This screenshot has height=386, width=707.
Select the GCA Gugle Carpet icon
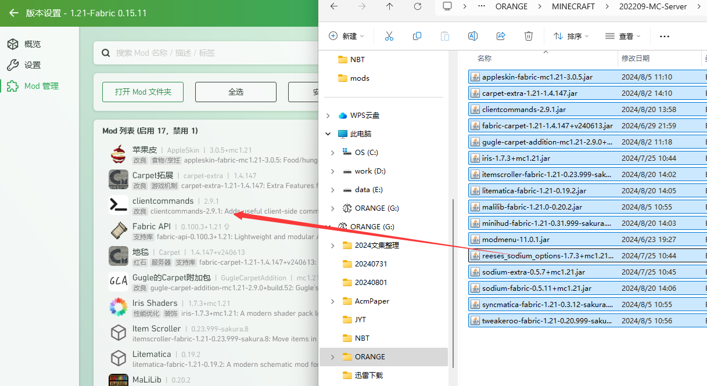[x=119, y=282]
